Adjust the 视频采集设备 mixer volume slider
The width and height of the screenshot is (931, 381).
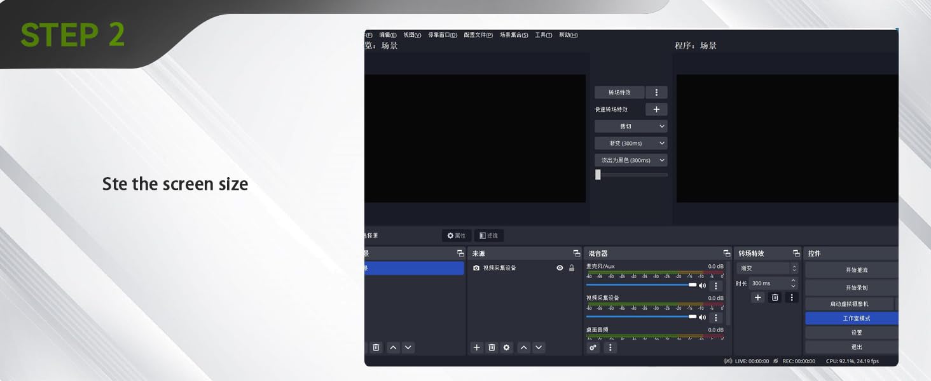point(641,316)
